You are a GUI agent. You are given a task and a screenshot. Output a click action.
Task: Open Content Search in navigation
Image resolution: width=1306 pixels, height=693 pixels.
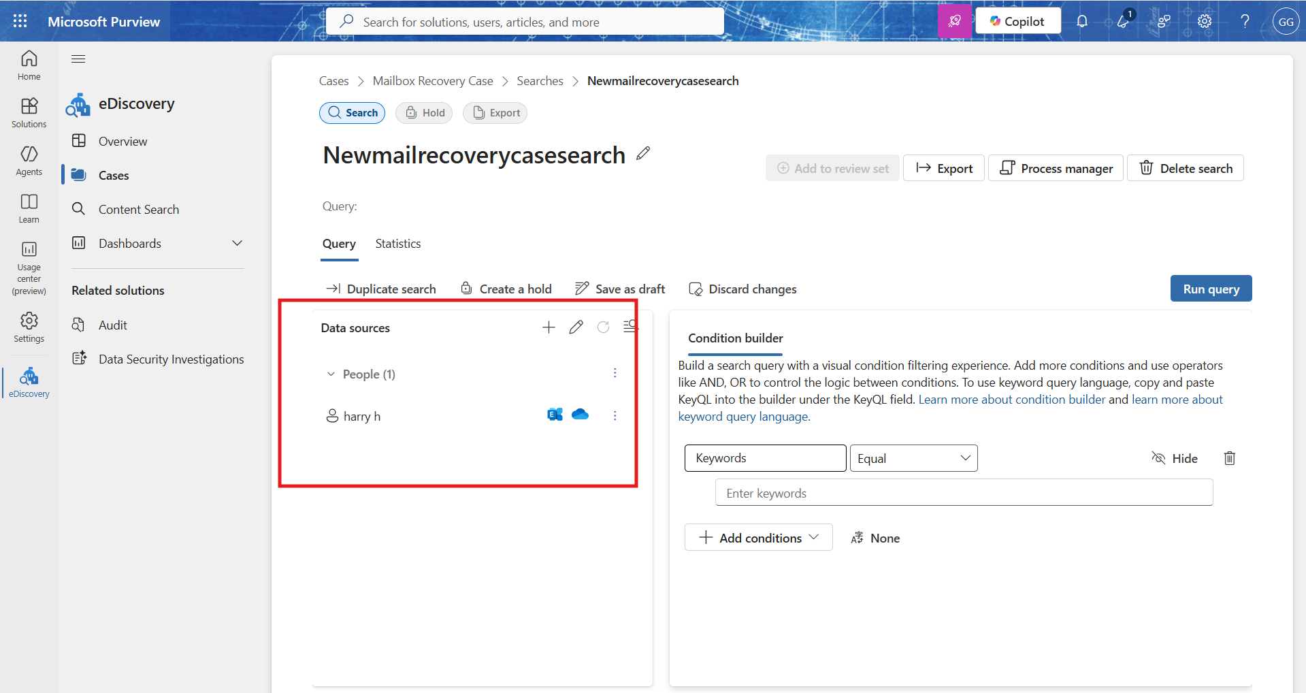coord(138,209)
